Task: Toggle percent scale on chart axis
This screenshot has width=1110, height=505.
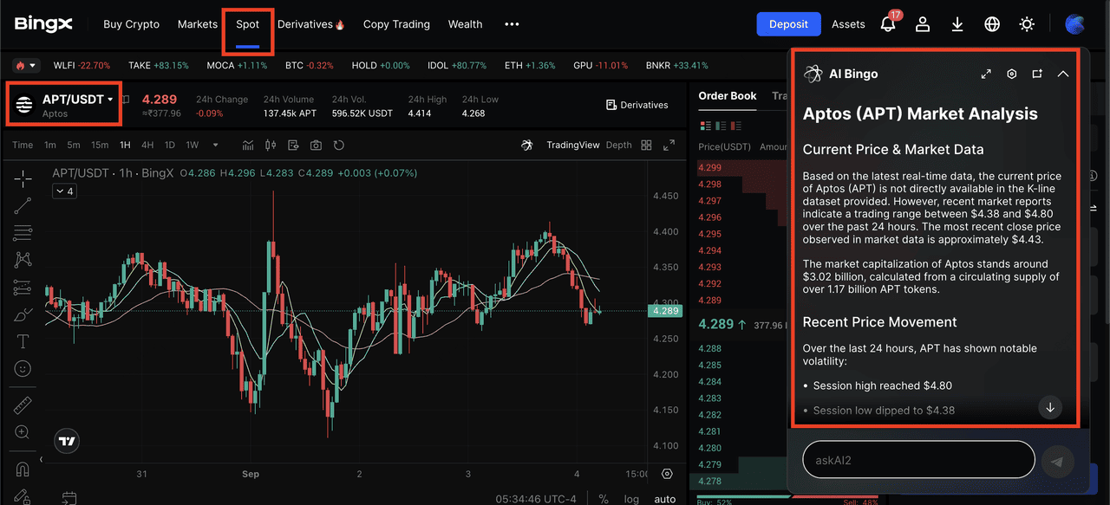Action: pyautogui.click(x=604, y=499)
